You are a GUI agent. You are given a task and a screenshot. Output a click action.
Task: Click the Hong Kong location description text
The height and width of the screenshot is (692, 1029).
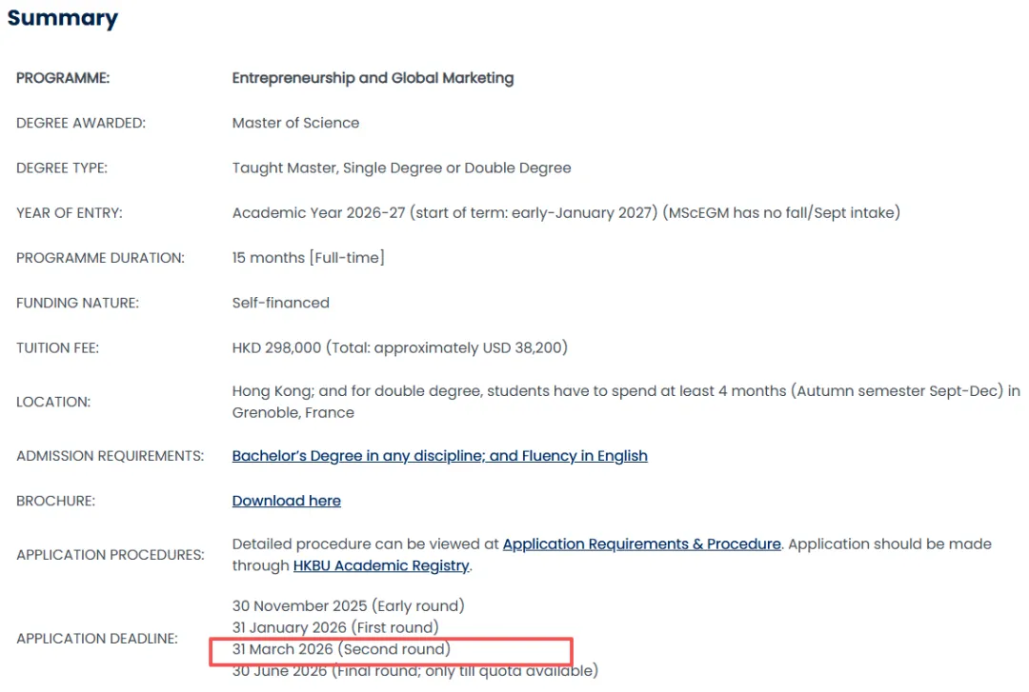click(625, 391)
